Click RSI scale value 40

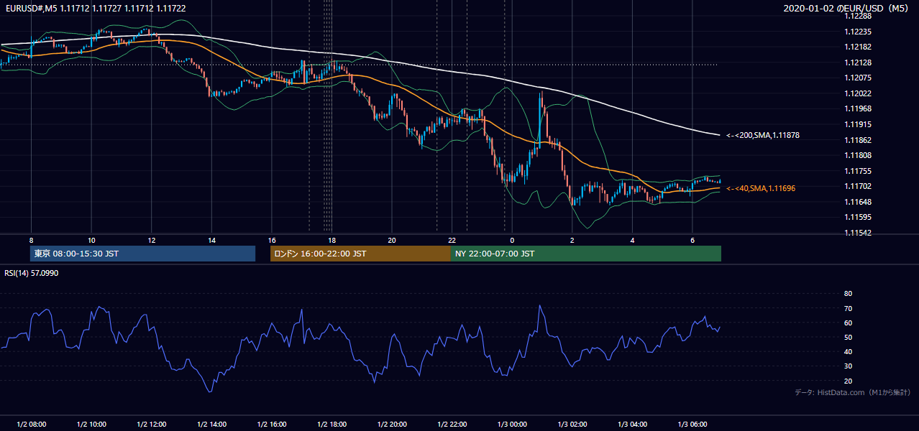pos(848,351)
